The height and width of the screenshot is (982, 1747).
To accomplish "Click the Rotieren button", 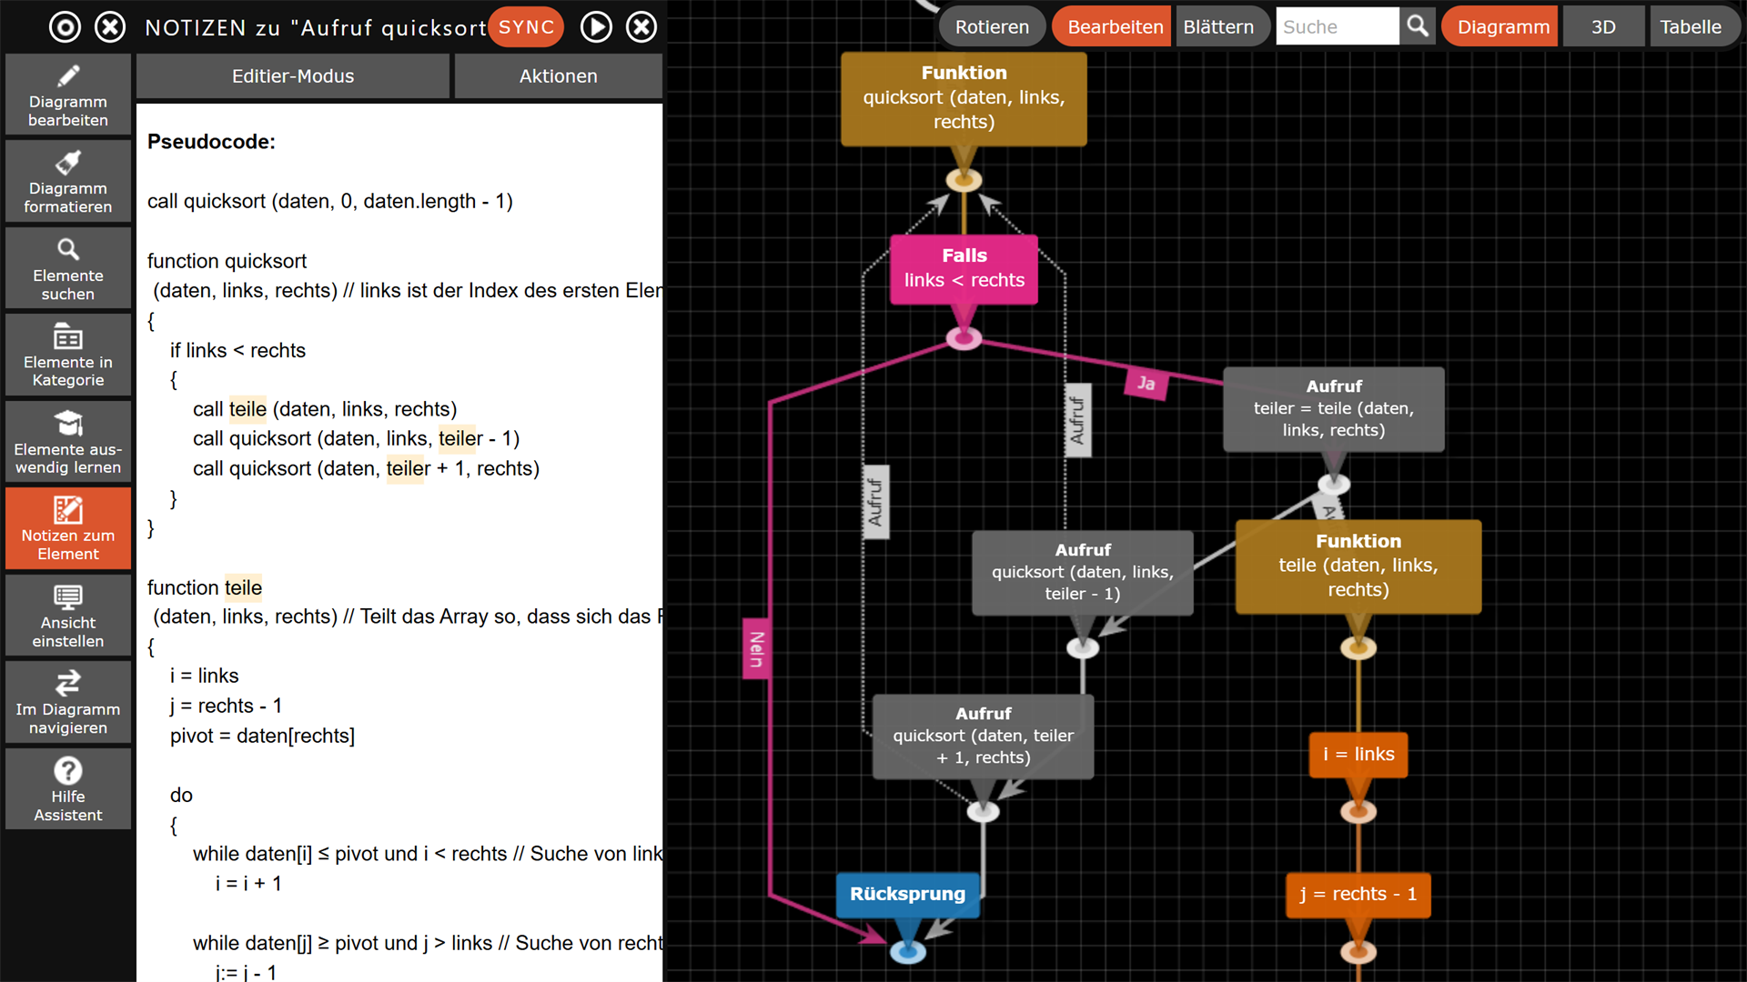I will coord(992,26).
